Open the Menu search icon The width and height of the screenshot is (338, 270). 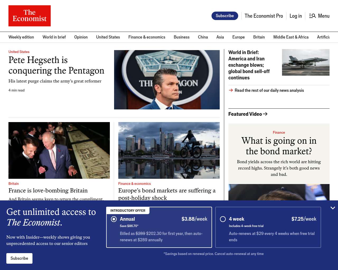click(312, 16)
